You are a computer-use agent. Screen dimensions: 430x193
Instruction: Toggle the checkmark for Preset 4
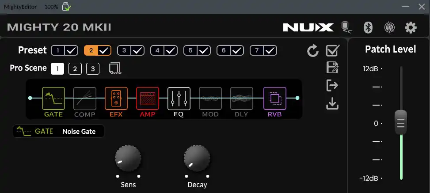[171, 50]
